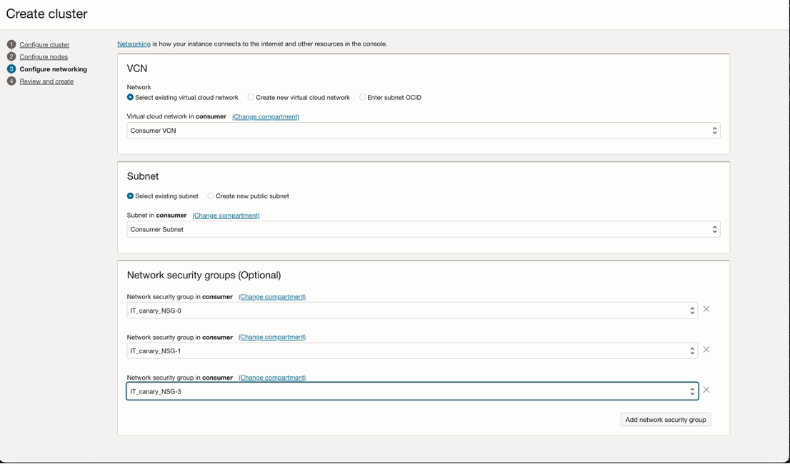
Task: Choose the "Enter subnet OCID" option
Action: point(363,97)
